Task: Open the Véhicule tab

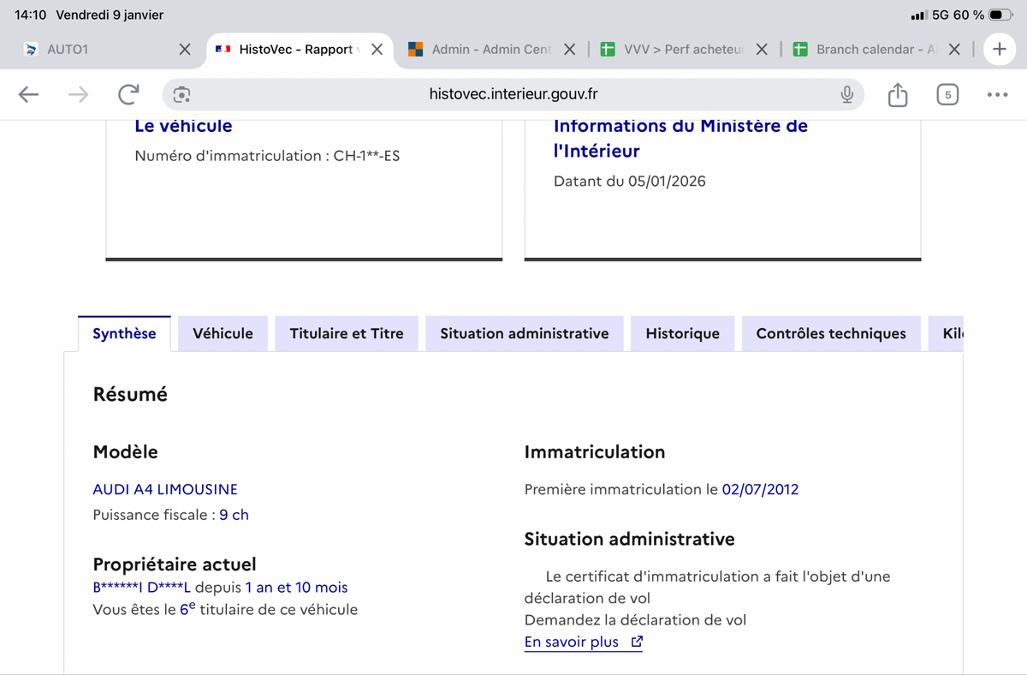Action: pyautogui.click(x=223, y=333)
